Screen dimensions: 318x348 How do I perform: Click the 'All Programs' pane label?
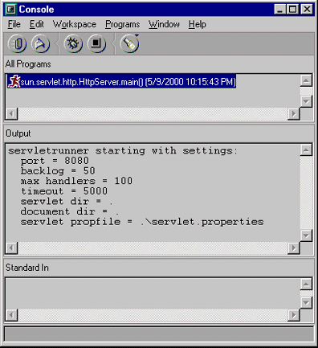pyautogui.click(x=28, y=64)
